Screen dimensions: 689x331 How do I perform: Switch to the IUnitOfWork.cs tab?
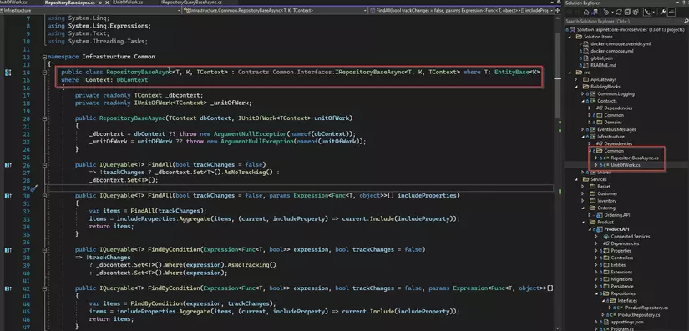tap(128, 3)
